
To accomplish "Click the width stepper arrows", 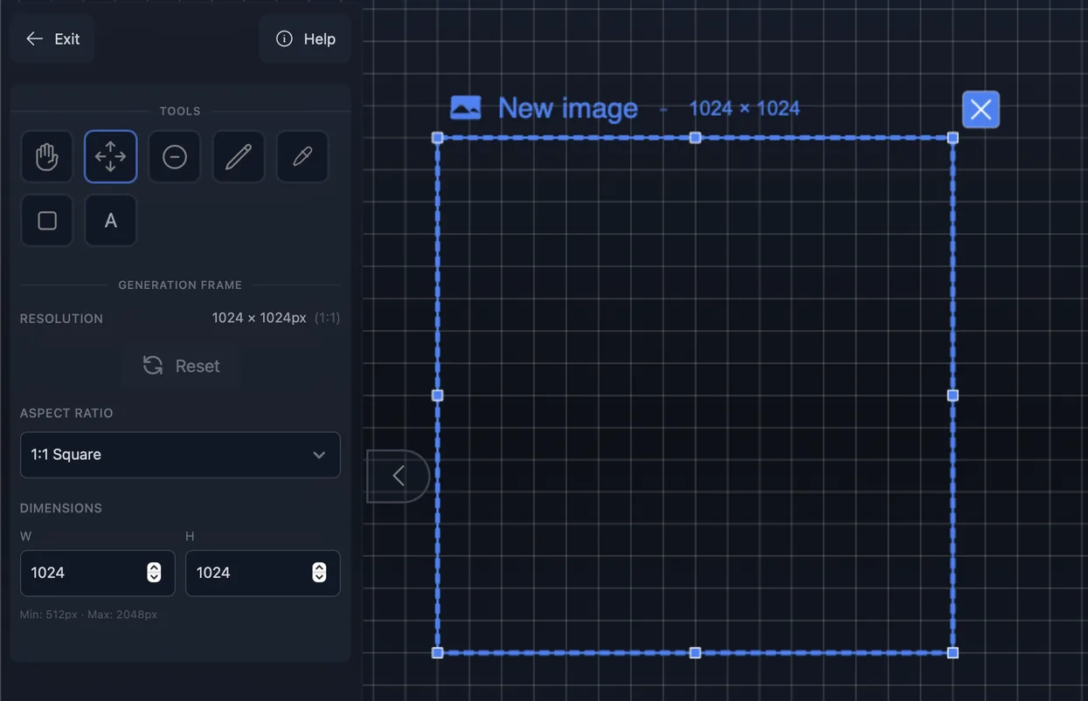I will coord(155,573).
